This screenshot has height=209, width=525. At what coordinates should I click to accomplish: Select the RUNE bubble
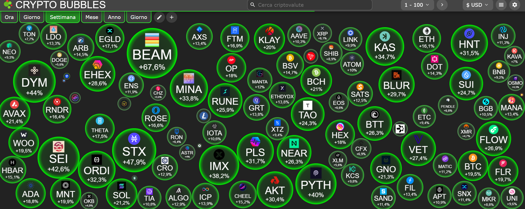(225, 101)
